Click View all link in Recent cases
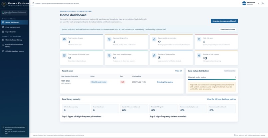Image resolution: width=268 pixels, height=138 pixels. click(x=178, y=71)
